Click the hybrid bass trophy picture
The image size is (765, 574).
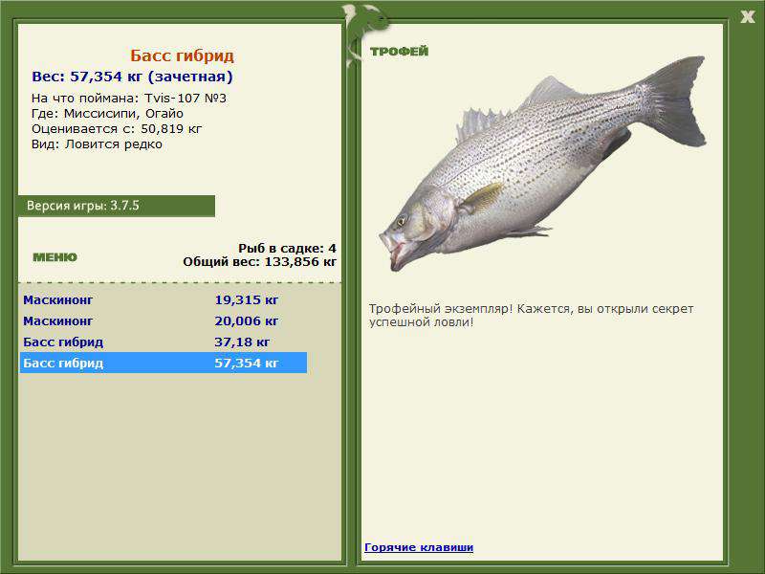(x=542, y=164)
